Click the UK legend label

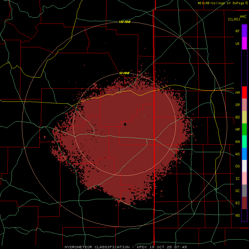click(237, 43)
